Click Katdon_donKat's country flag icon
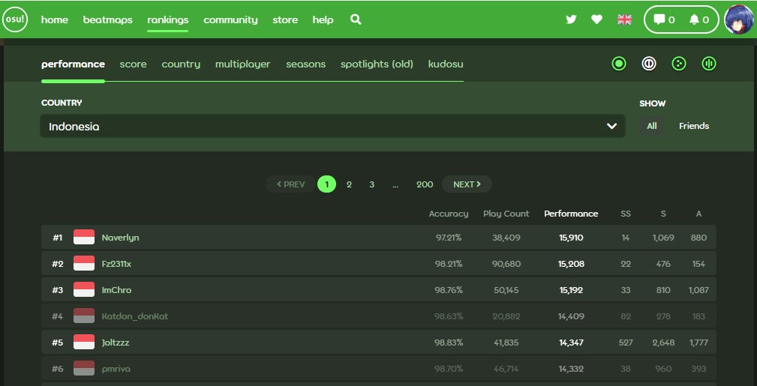757x386 pixels. coord(84,316)
